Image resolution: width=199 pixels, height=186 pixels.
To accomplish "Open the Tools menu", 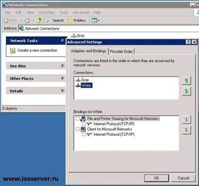I will point(63,12).
